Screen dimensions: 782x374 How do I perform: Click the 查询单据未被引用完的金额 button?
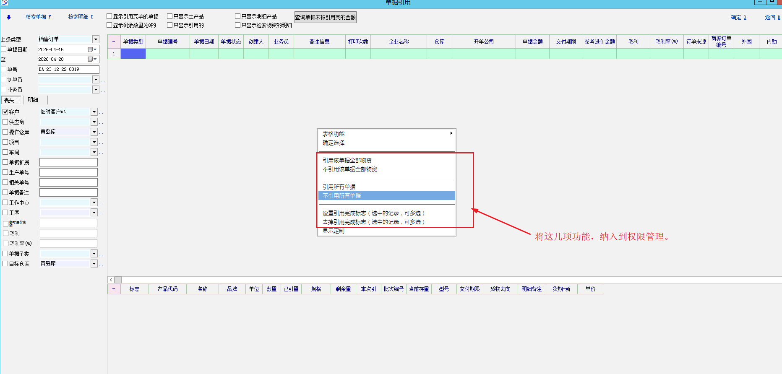pyautogui.click(x=325, y=17)
